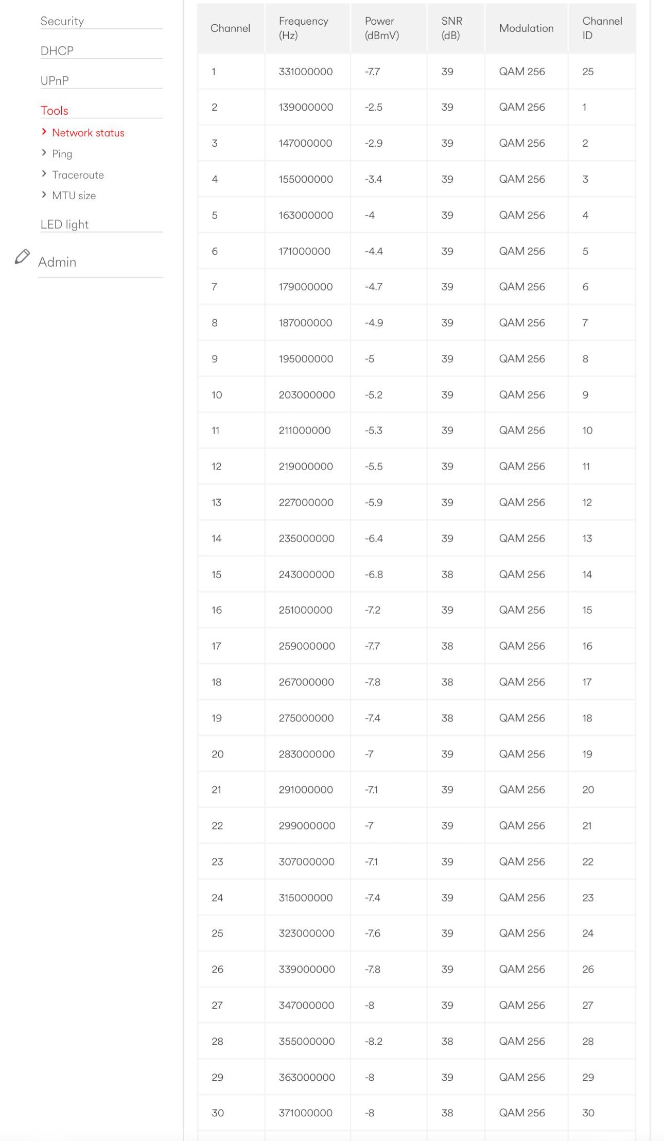Screen dimensions: 664x1141
Task: Open the LED light settings
Action: point(64,224)
